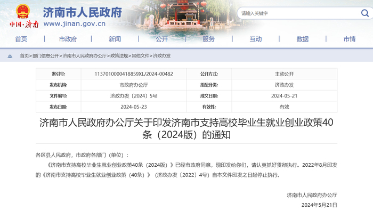Image resolution: width=373 pixels, height=211 pixels.
Task: Open the 市情 navigation menu
Action: [x=350, y=39]
